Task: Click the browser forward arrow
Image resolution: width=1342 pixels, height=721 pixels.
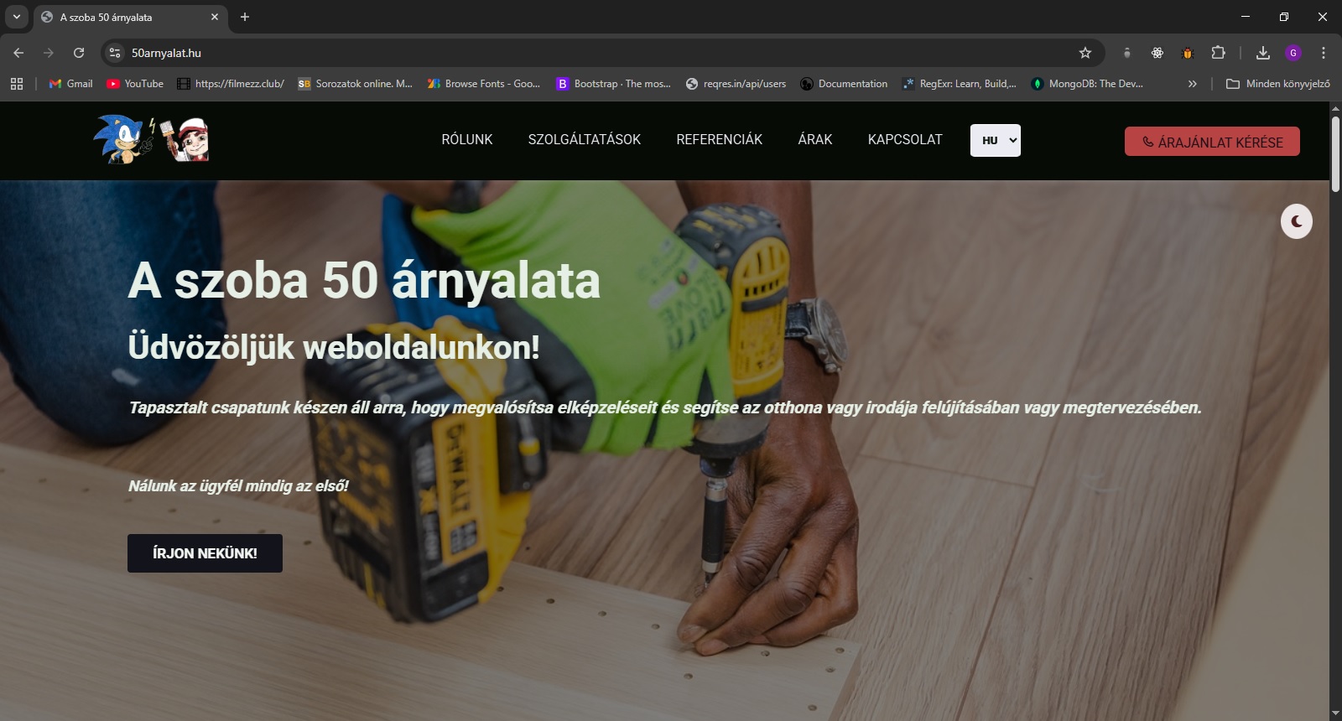Action: 49,53
